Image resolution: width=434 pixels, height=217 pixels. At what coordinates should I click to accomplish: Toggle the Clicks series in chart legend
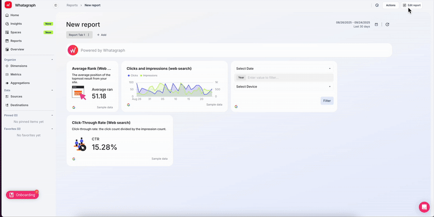133,76
